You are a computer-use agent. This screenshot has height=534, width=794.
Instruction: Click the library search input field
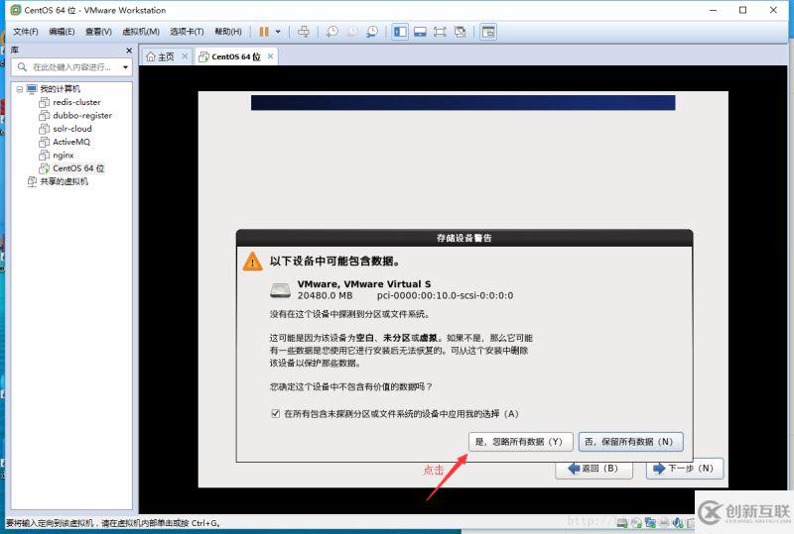(x=68, y=67)
